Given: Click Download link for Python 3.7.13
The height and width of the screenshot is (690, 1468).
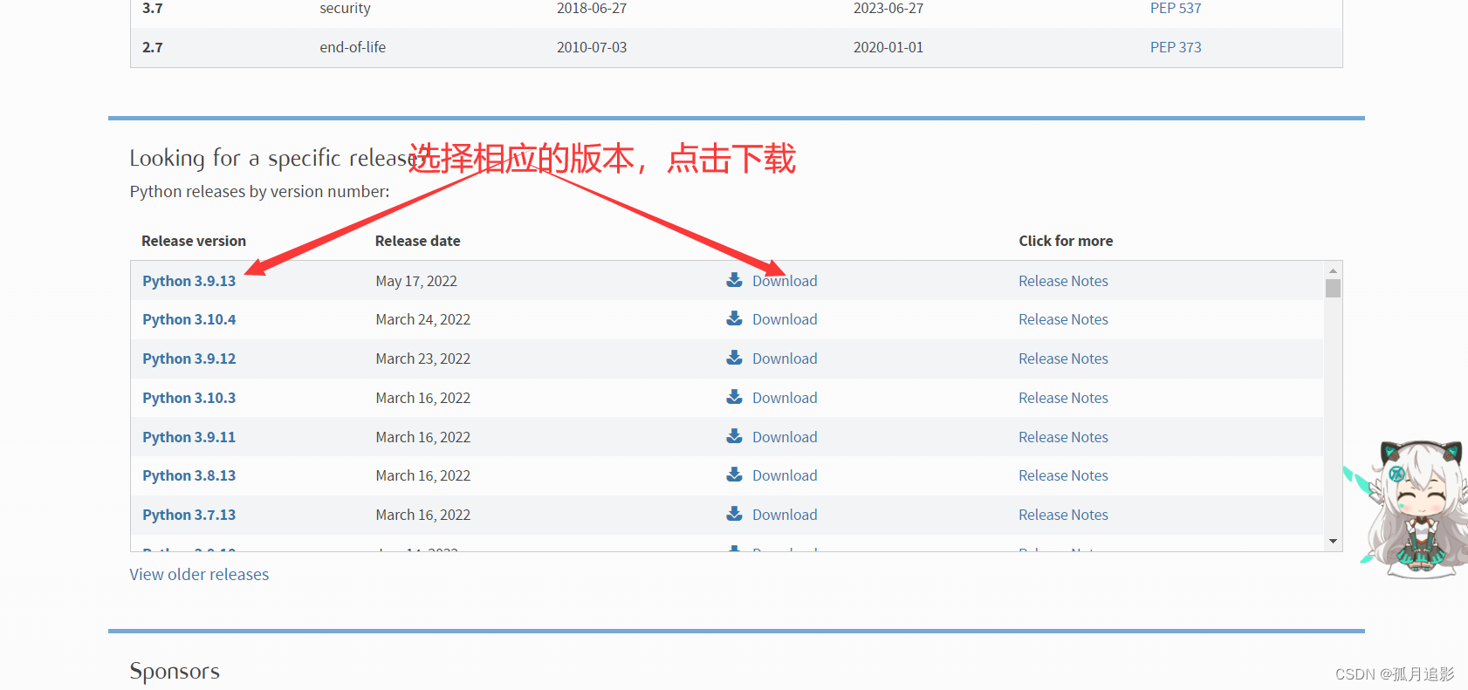Looking at the screenshot, I should tap(785, 515).
